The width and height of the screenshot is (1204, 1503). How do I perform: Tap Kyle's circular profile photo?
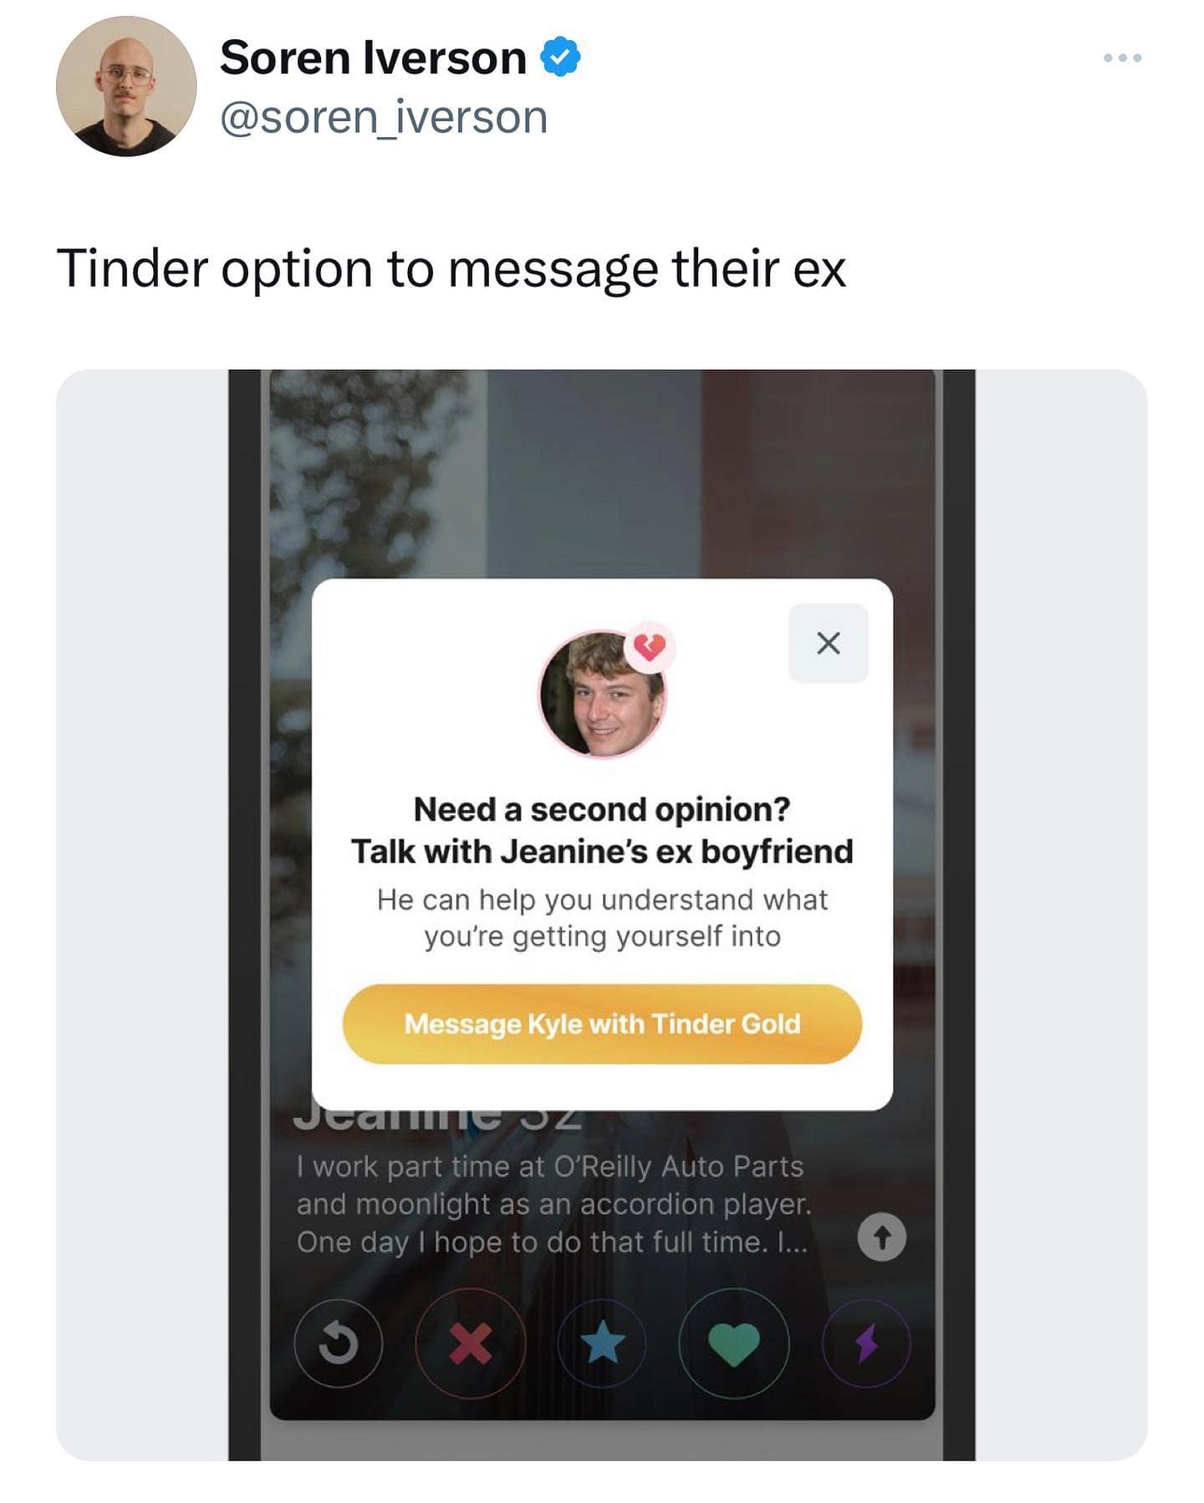602,694
